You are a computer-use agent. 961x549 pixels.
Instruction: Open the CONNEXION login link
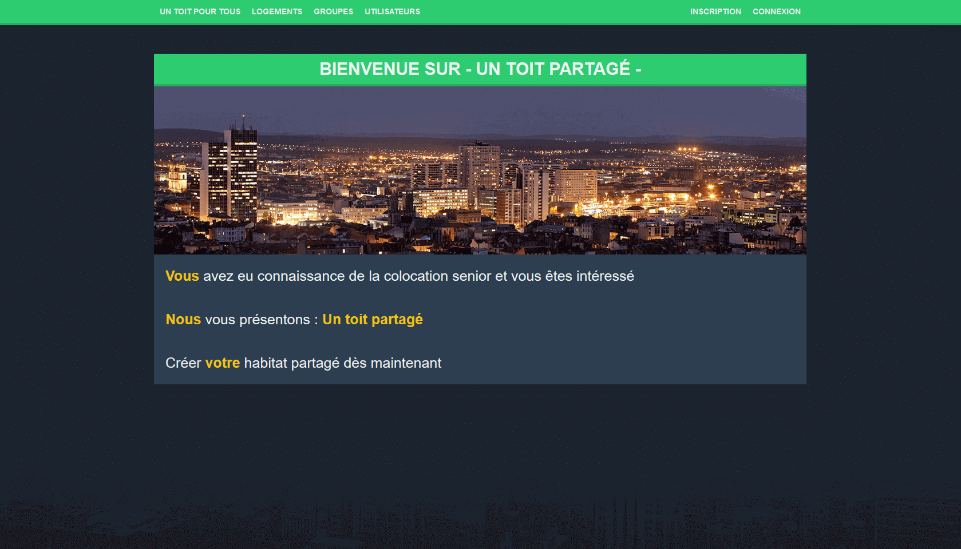(x=776, y=11)
